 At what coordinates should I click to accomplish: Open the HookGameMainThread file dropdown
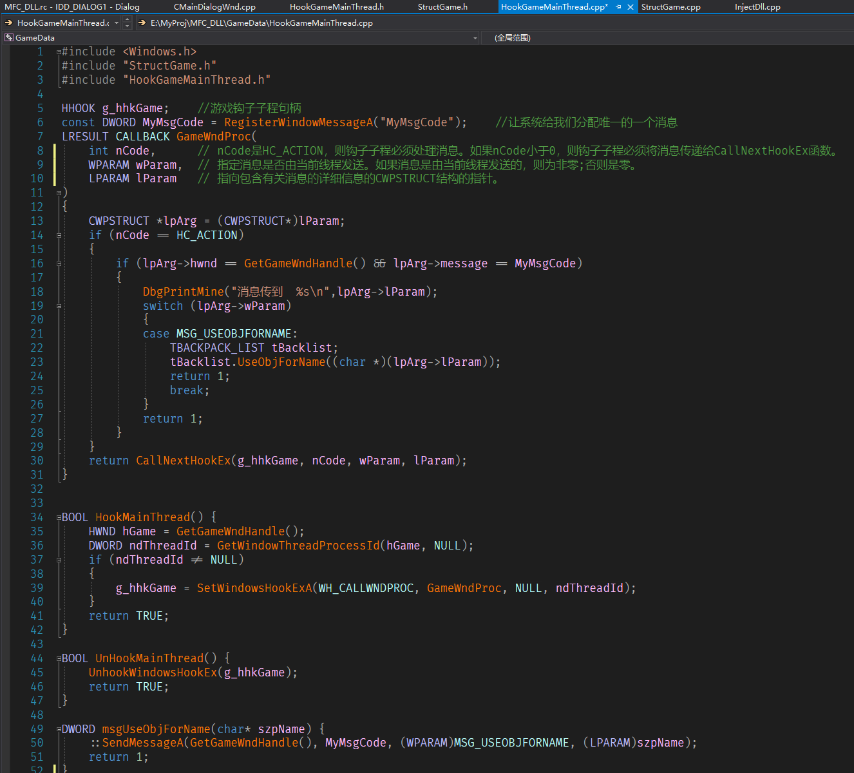(117, 23)
